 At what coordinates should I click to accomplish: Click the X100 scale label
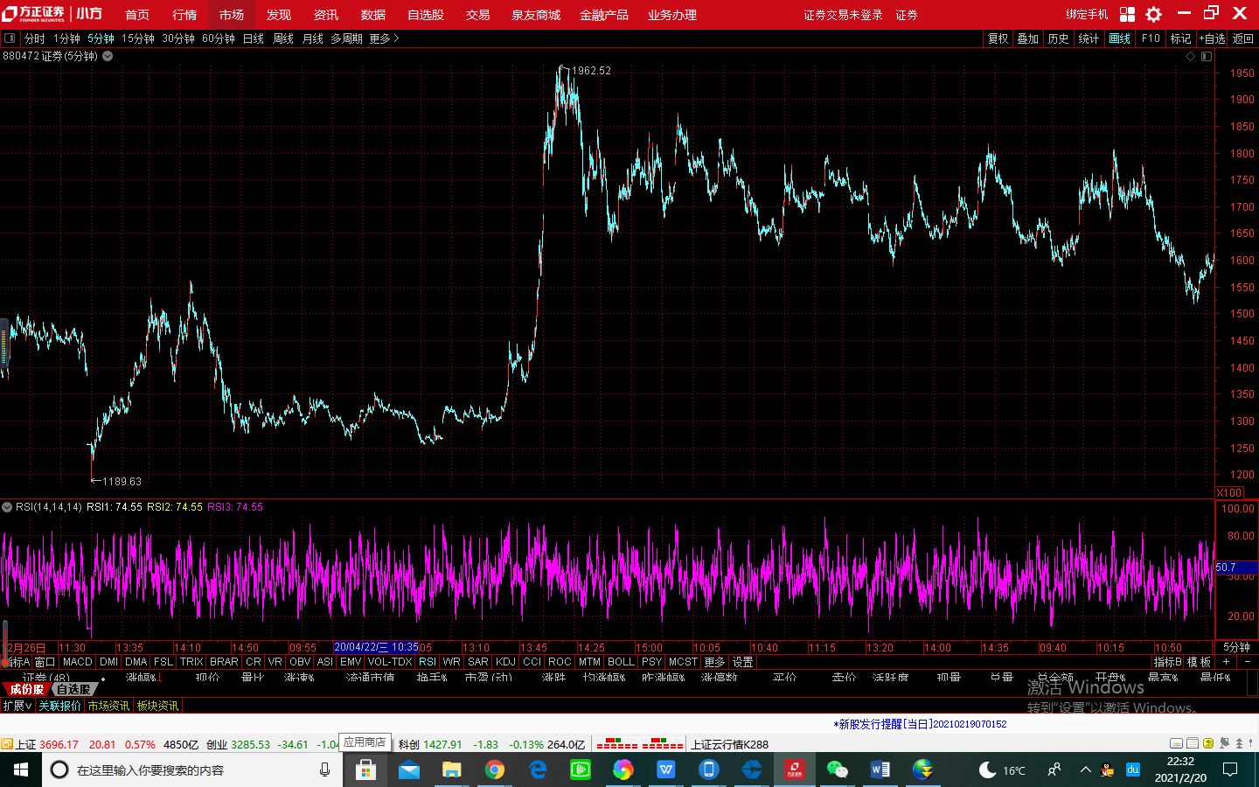pos(1229,493)
